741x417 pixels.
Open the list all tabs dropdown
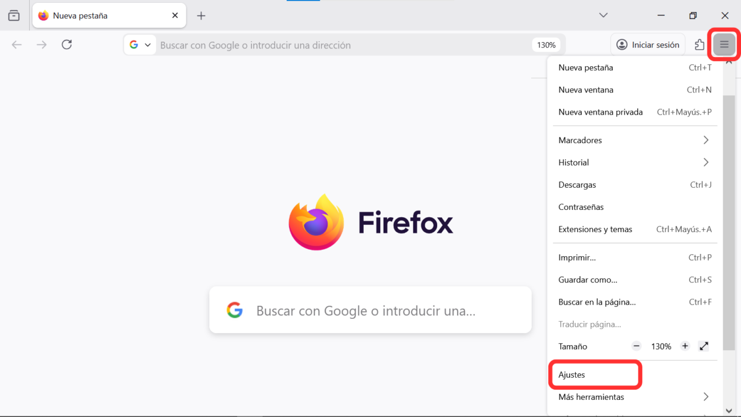603,15
